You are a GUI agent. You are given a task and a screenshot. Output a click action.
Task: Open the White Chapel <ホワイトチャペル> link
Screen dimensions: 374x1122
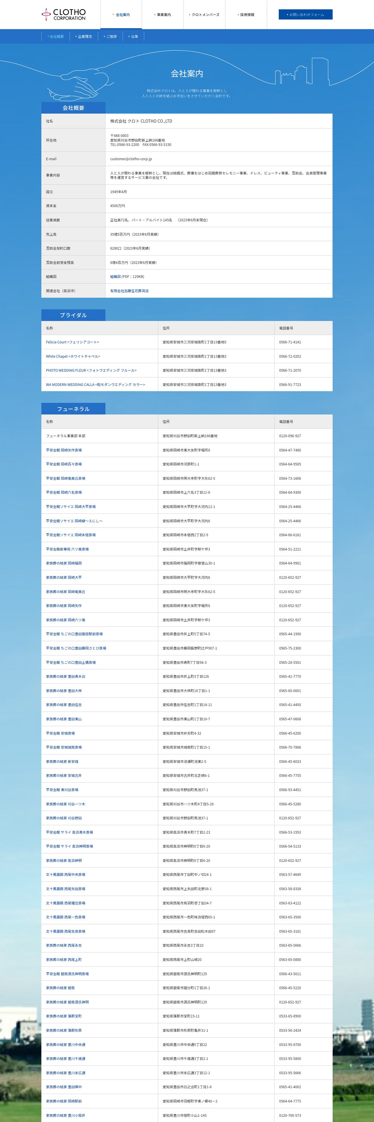pos(73,356)
